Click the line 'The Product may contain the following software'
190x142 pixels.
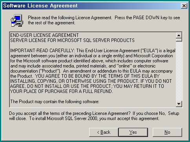[x=55, y=102]
